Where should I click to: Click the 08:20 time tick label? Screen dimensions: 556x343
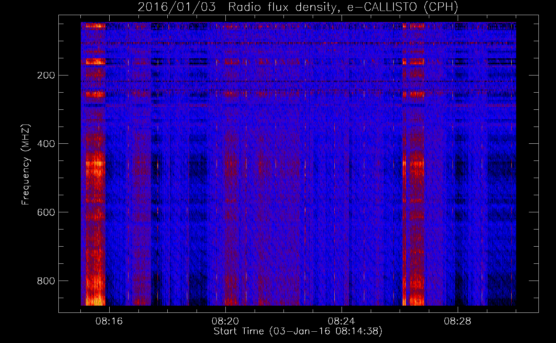[225, 321]
